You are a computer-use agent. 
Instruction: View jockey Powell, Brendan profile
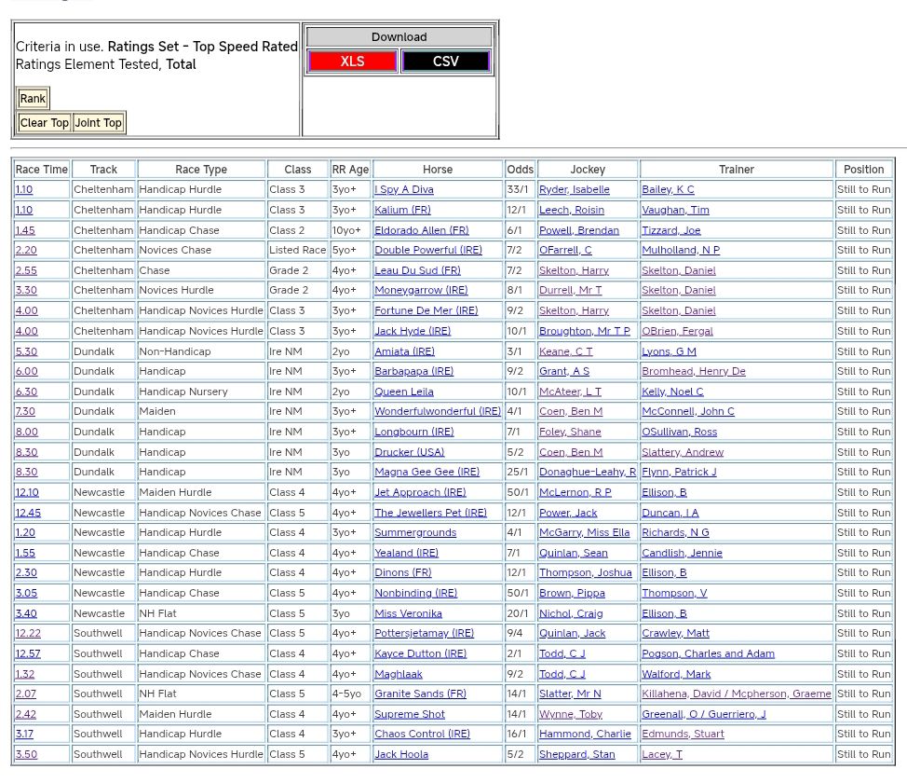578,230
